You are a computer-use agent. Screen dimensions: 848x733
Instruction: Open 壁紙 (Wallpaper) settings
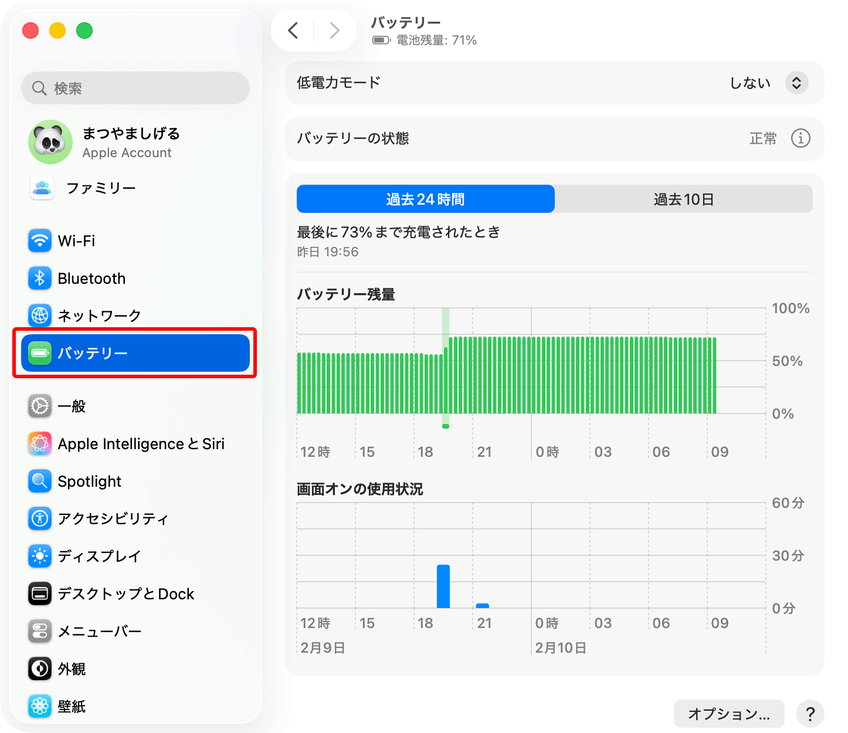click(x=39, y=706)
